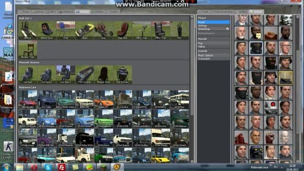
Task: Open the Options tab
Action: 256,12
